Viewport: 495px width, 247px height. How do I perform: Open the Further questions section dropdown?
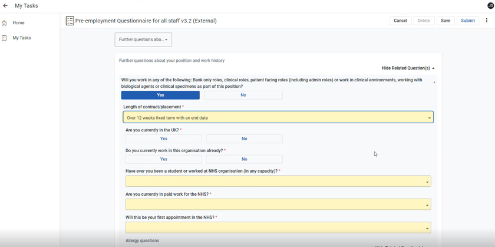[143, 40]
